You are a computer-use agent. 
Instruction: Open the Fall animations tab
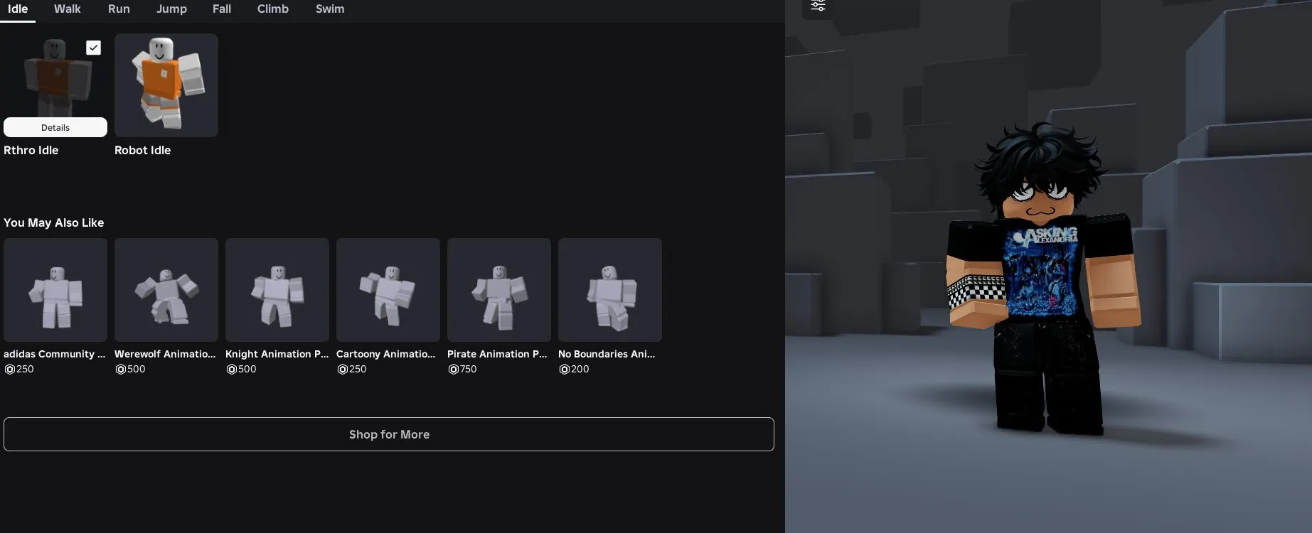pyautogui.click(x=221, y=9)
